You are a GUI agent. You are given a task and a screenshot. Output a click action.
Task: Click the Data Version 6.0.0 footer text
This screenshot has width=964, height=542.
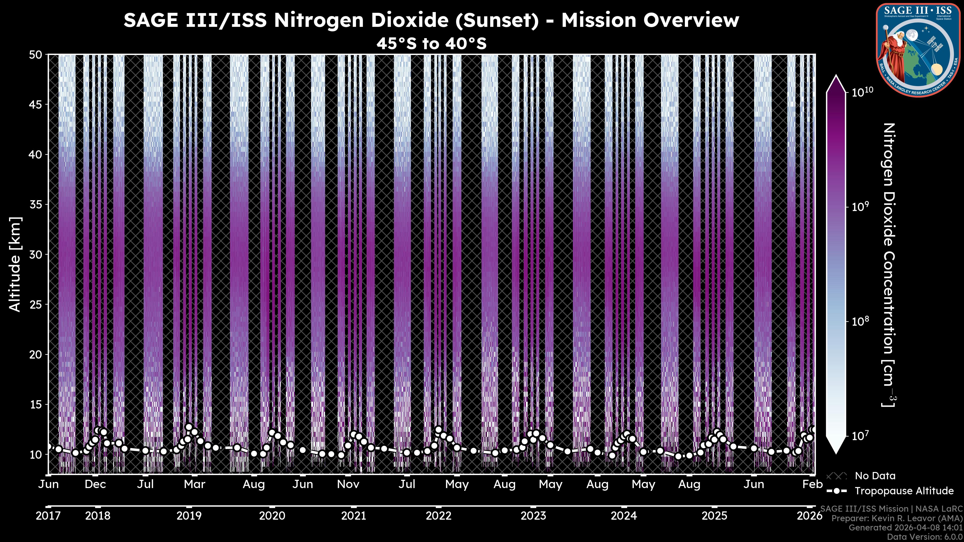pos(925,537)
